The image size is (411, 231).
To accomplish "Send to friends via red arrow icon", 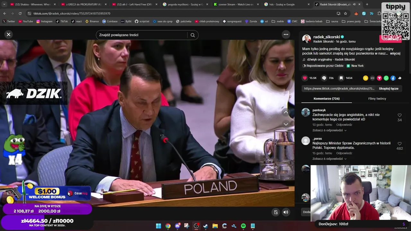I will [379, 78].
